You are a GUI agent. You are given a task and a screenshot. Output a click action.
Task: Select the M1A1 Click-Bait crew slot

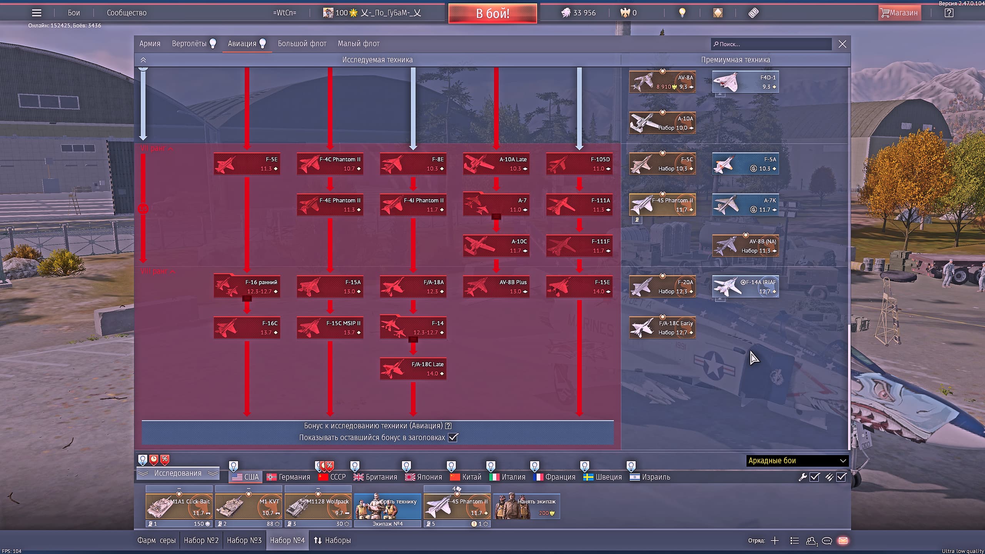pyautogui.click(x=179, y=506)
